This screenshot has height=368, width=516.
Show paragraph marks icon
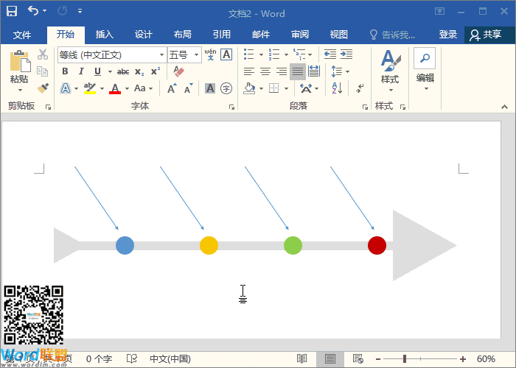tap(360, 88)
